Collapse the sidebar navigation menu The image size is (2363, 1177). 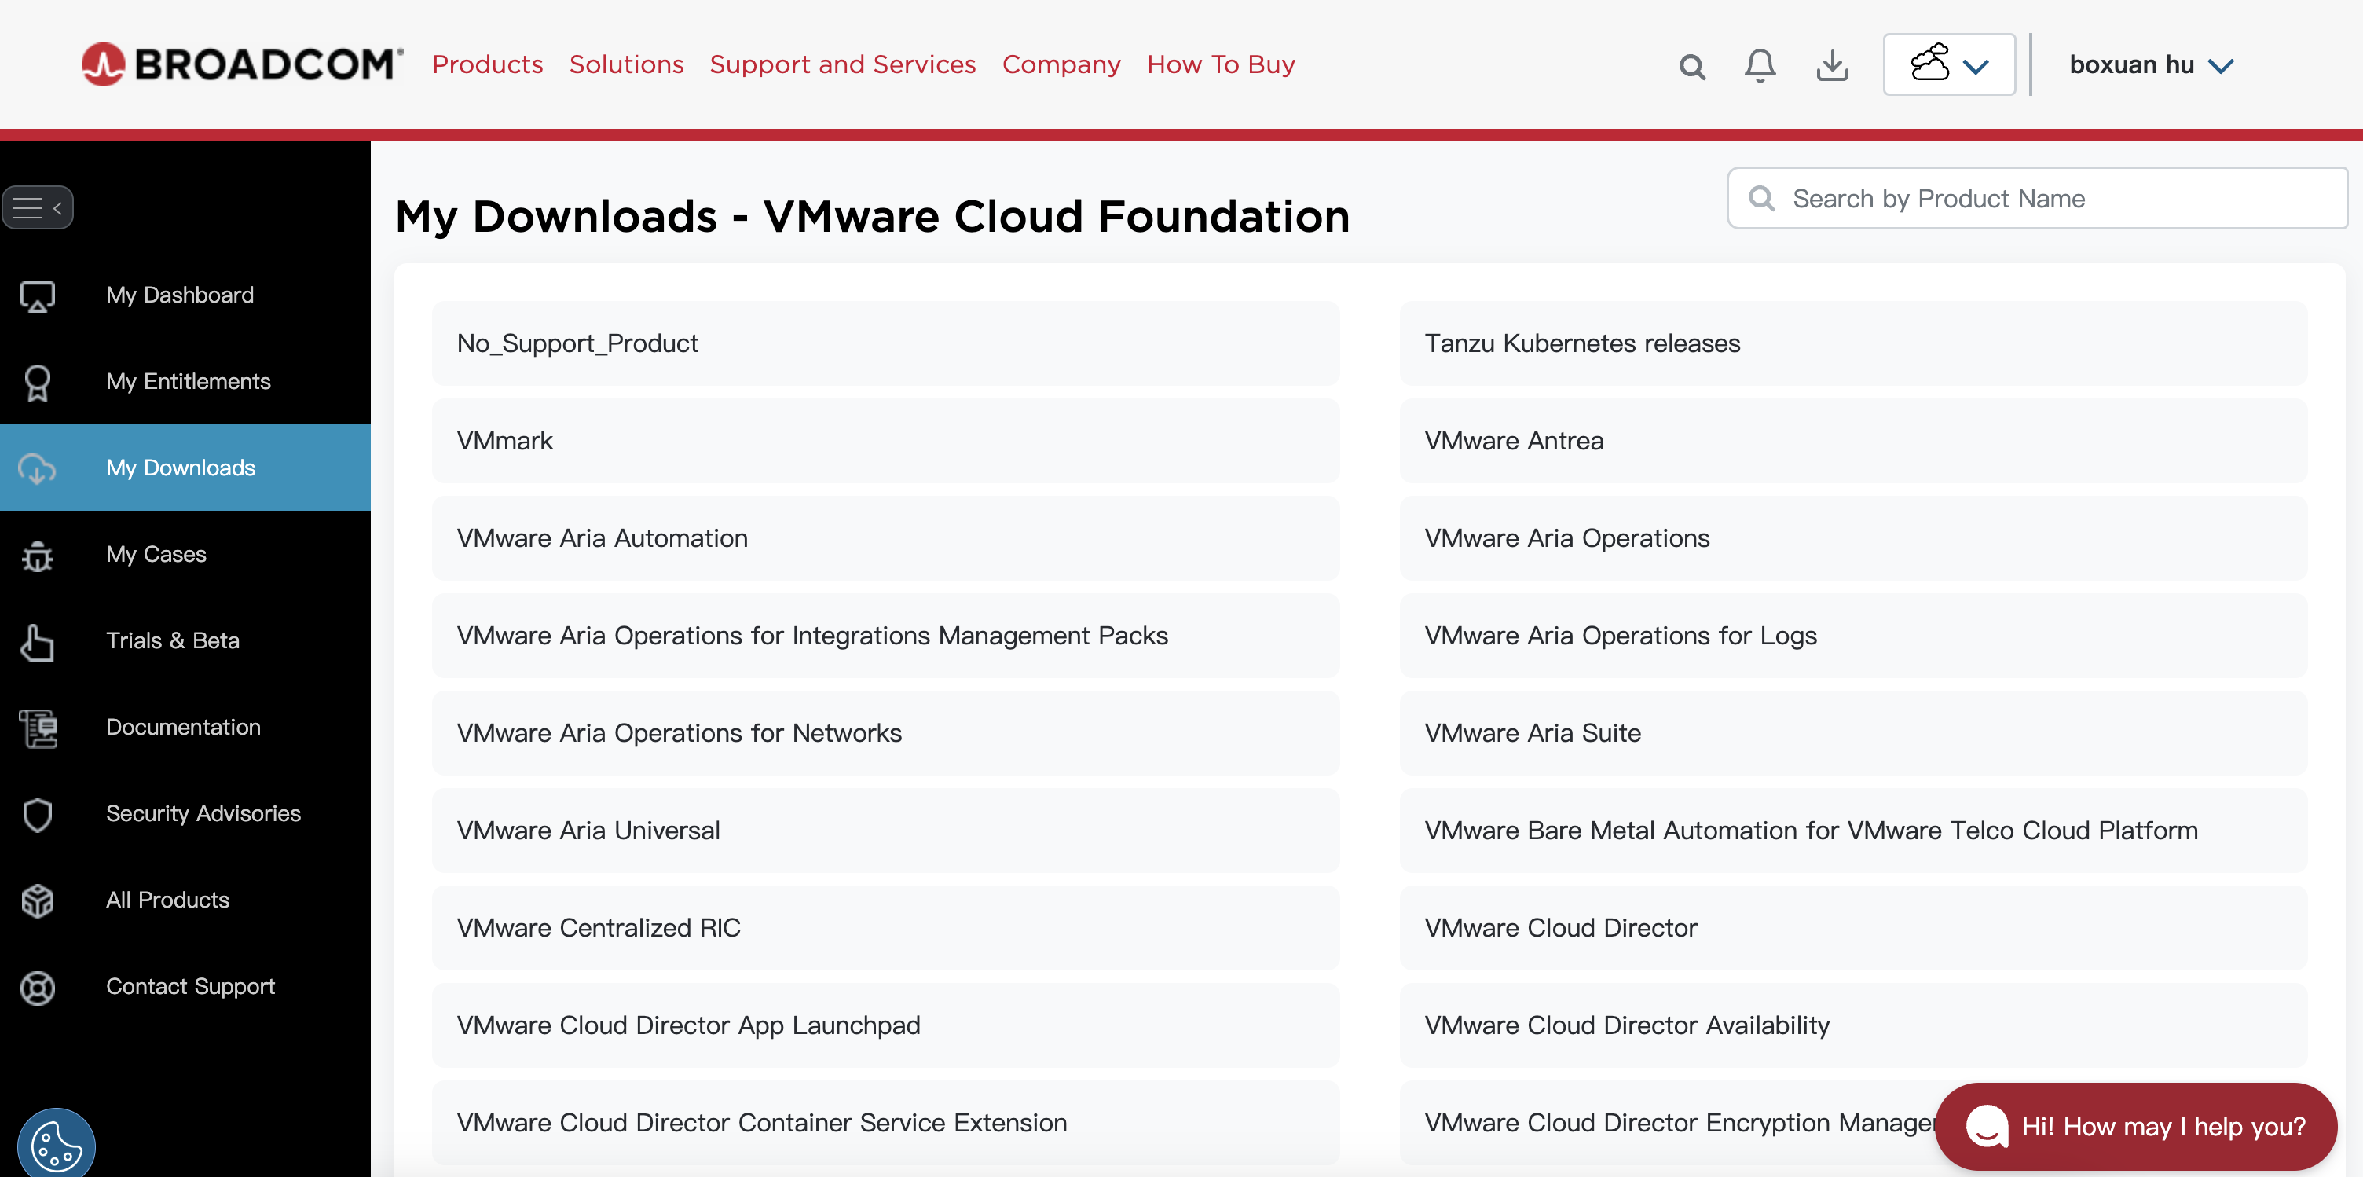[x=38, y=207]
